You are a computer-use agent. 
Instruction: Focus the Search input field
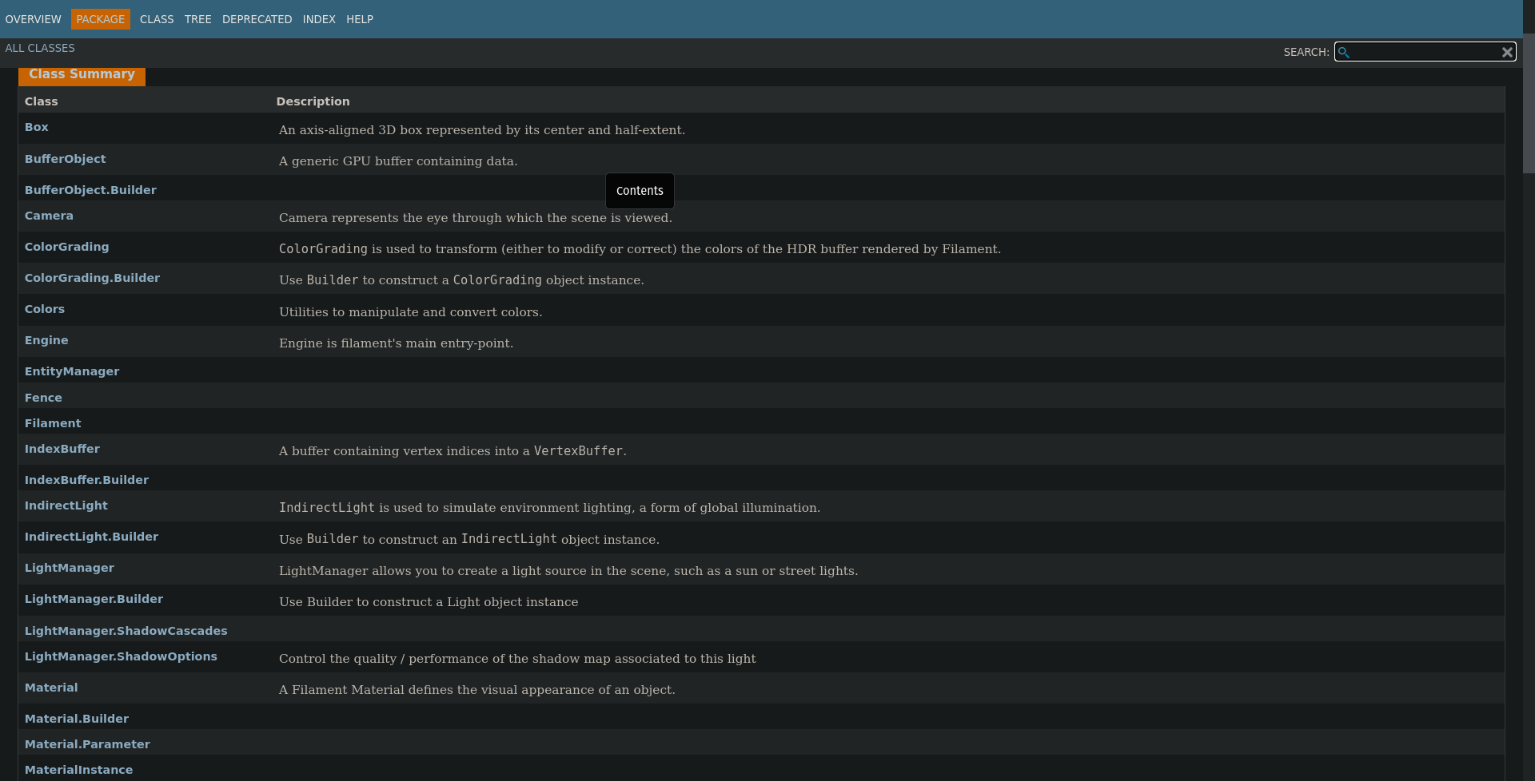(1425, 52)
